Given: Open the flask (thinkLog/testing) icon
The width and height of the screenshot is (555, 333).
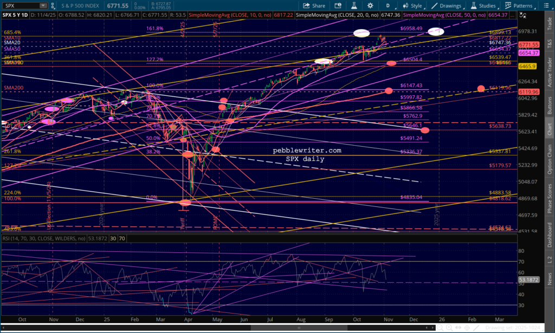Looking at the screenshot, I should (353, 5).
